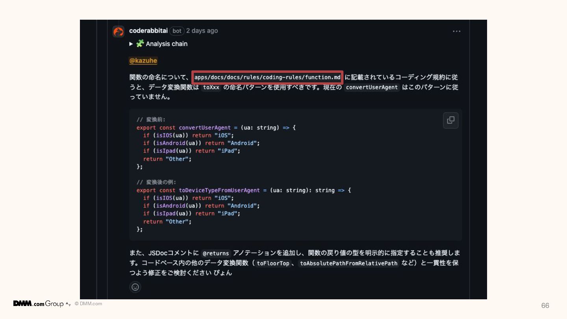
Task: Click the toXxx inline code
Action: (211, 87)
